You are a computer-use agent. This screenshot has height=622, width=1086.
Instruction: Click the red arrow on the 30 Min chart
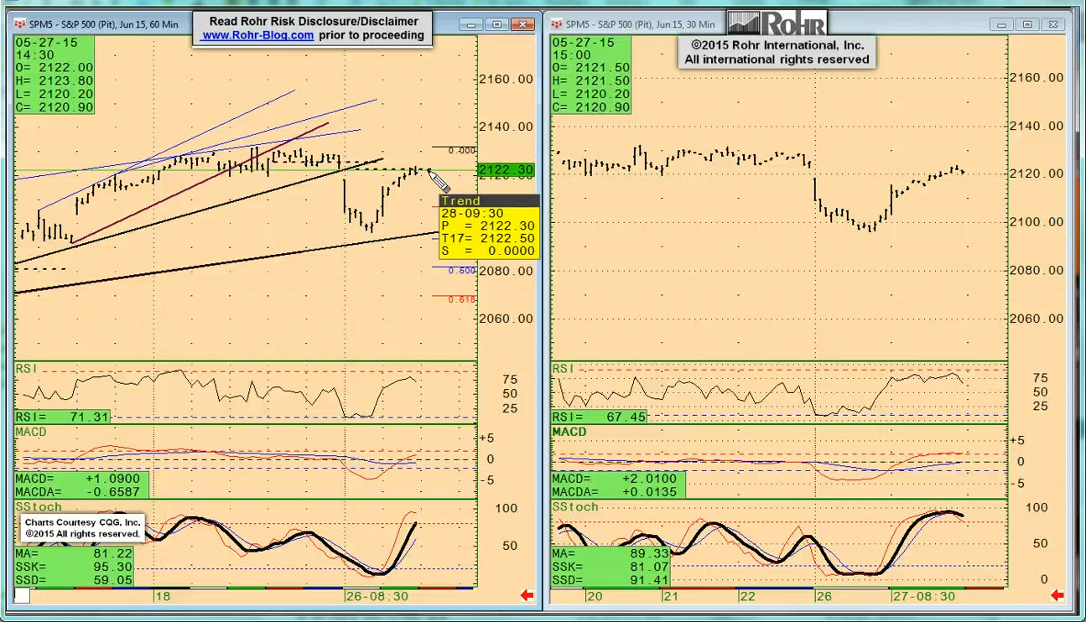pos(1057,595)
